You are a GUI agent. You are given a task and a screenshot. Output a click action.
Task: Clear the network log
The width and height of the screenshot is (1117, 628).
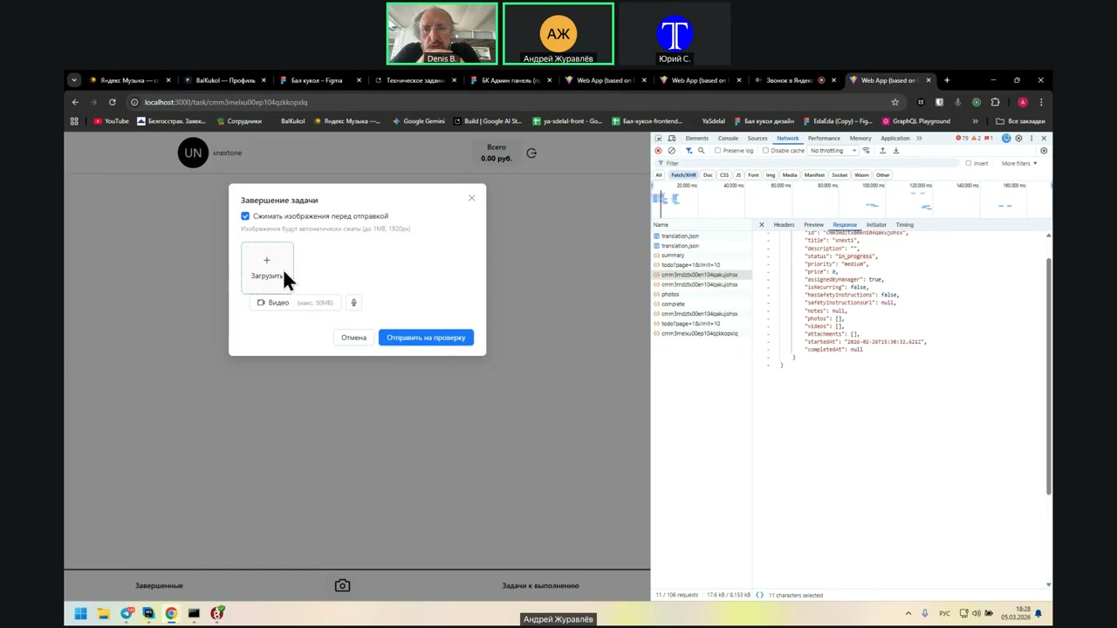click(x=671, y=151)
